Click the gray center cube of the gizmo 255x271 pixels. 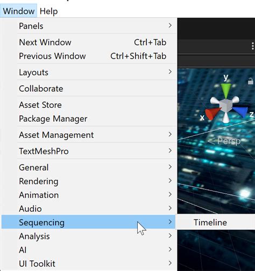pyautogui.click(x=226, y=106)
